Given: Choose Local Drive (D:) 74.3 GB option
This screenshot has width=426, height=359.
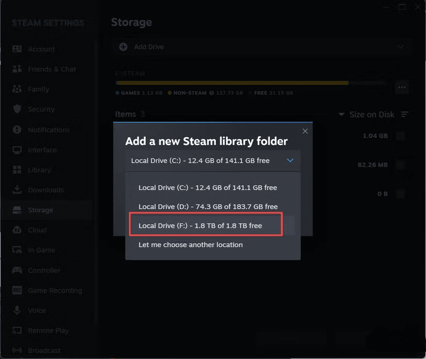Looking at the screenshot, I should tap(208, 206).
